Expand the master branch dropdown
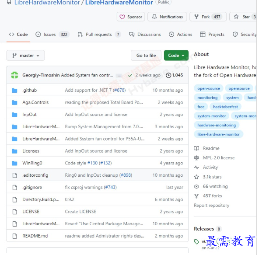This screenshot has height=255, width=259. point(25,56)
